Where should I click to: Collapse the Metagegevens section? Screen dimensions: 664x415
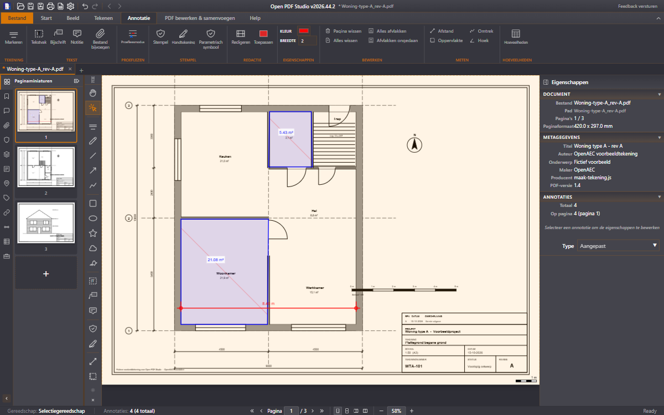(x=660, y=137)
